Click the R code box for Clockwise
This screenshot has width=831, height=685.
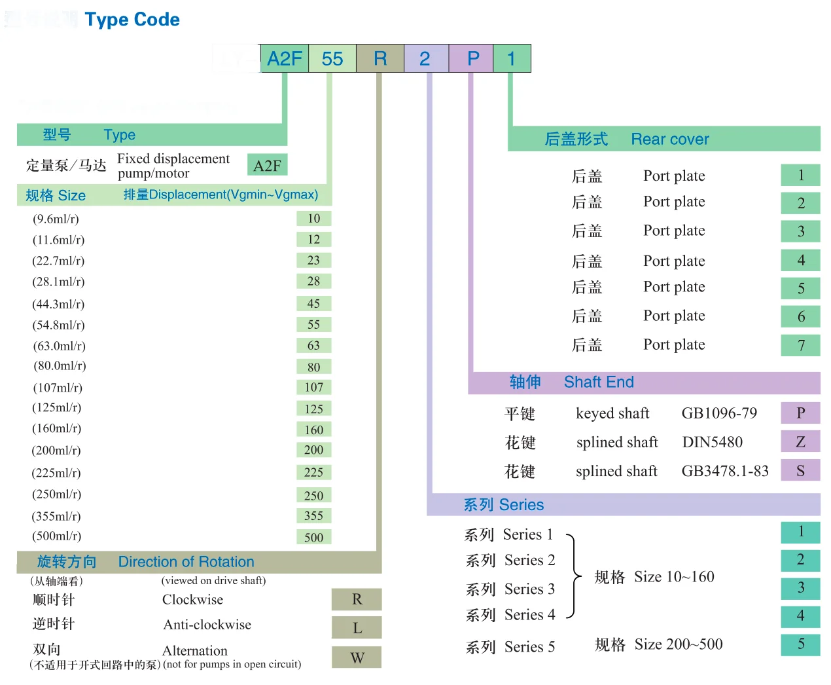(x=357, y=599)
